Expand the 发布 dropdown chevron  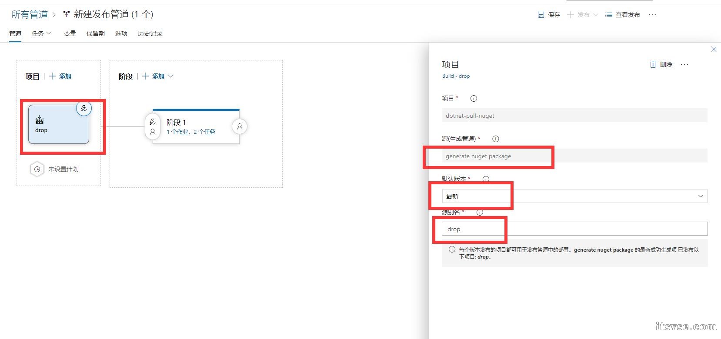click(x=596, y=15)
